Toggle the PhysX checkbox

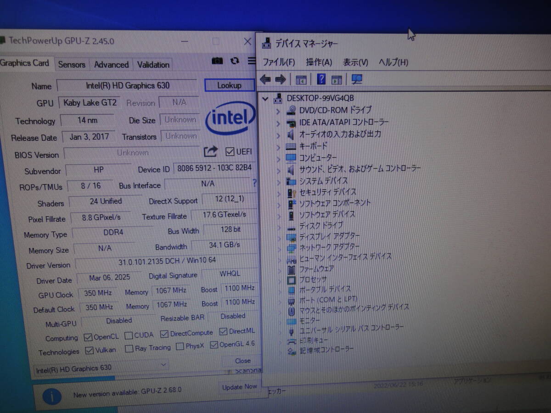point(180,346)
